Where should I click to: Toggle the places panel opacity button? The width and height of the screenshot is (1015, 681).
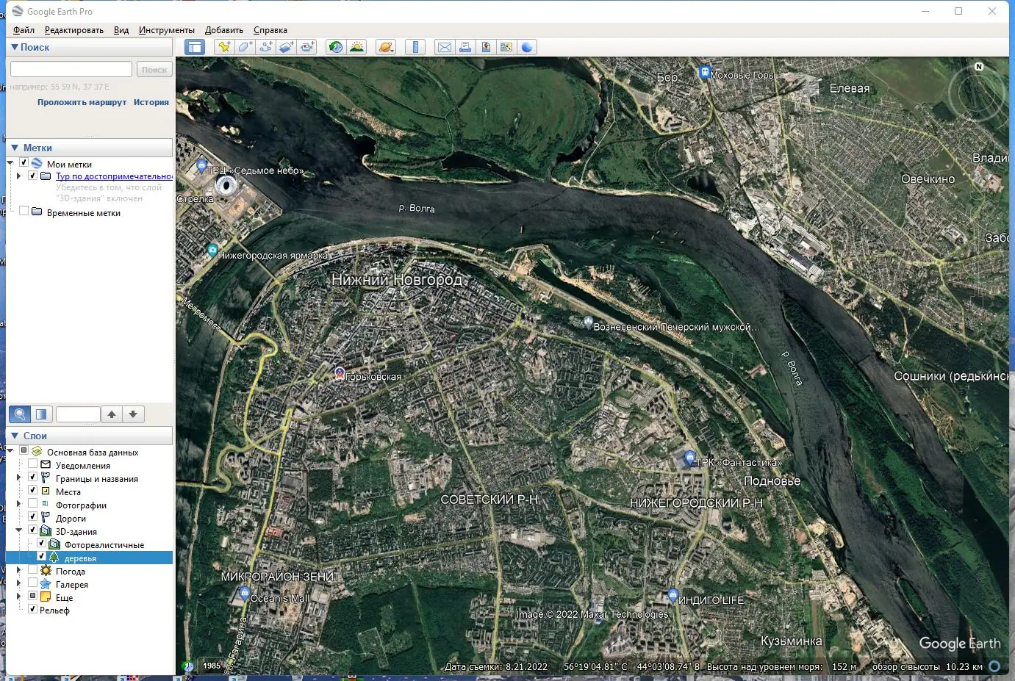pyautogui.click(x=41, y=414)
